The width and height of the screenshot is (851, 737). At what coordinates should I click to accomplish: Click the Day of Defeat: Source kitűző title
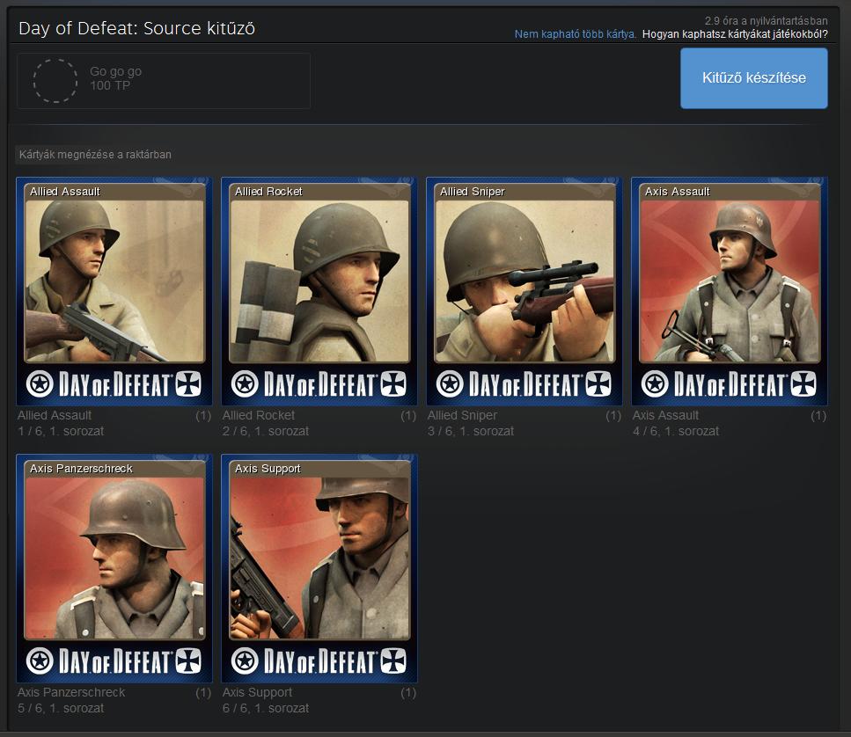[136, 28]
